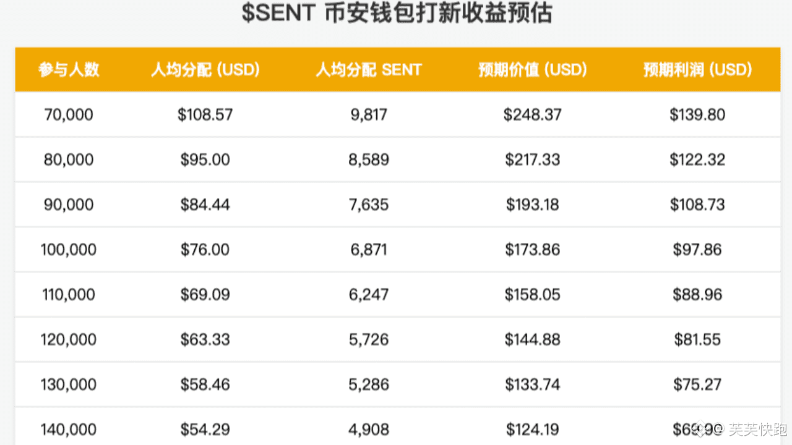Viewport: 792px width, 445px height.
Task: Click the $SENT 币安钱包打新收益预估 title
Action: (396, 12)
